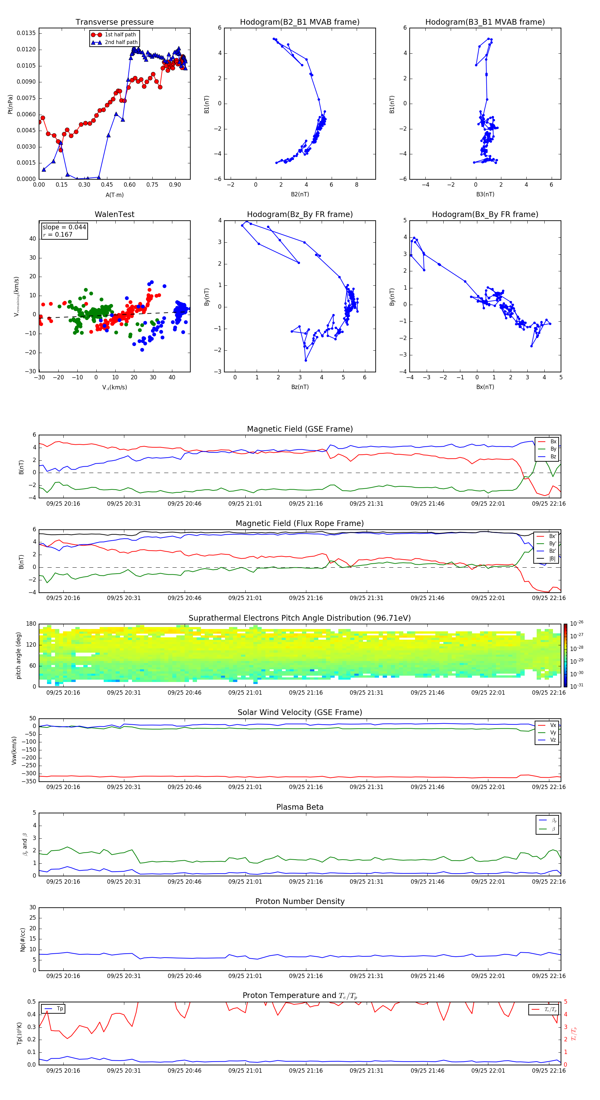Image resolution: width=600 pixels, height=1100 pixels.
Task: Click the "Solar Wind Velocity (GSE Frame)" title
Action: point(300,712)
